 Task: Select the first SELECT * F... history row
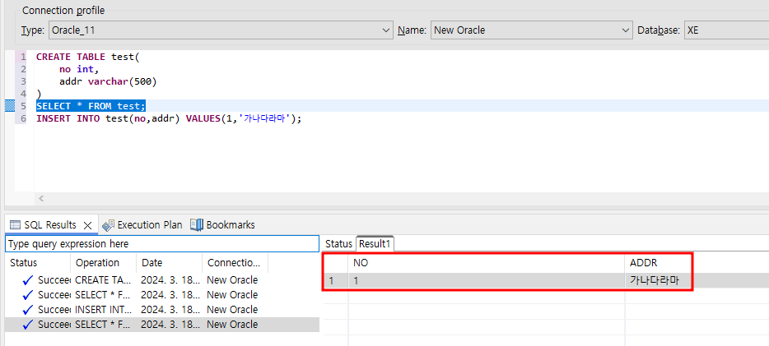pyautogui.click(x=162, y=295)
